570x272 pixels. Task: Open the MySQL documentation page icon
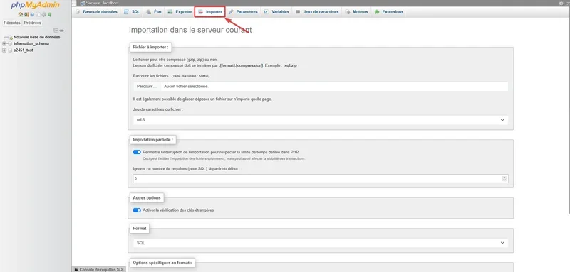coord(38,14)
